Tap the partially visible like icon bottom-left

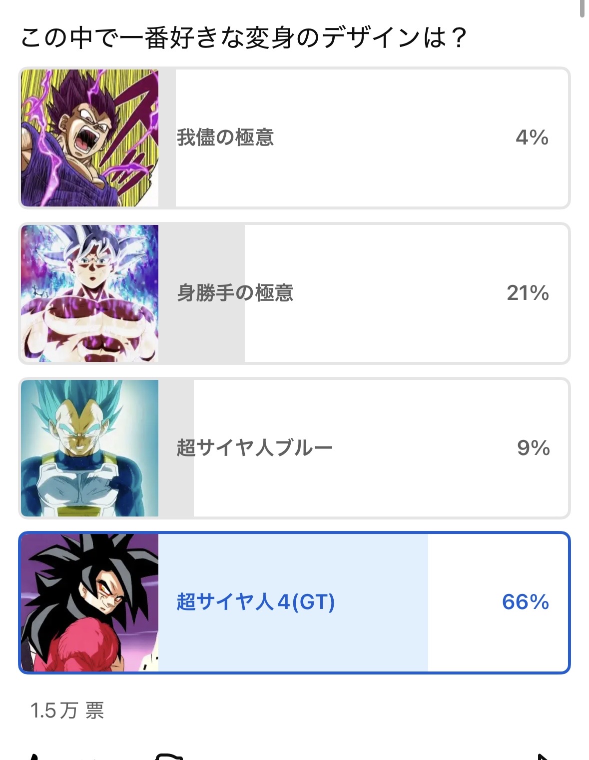[x=33, y=756]
